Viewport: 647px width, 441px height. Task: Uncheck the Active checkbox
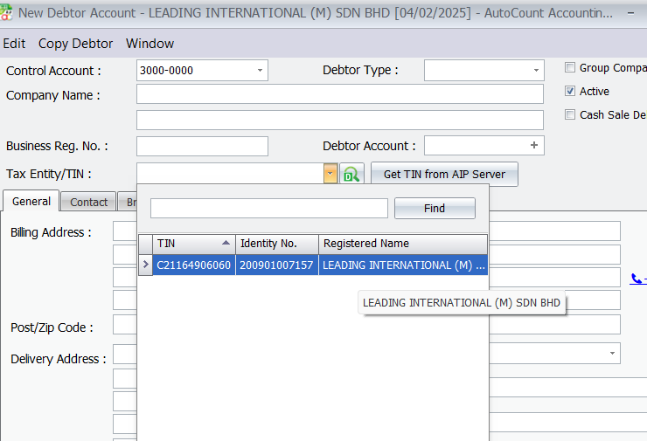[570, 91]
